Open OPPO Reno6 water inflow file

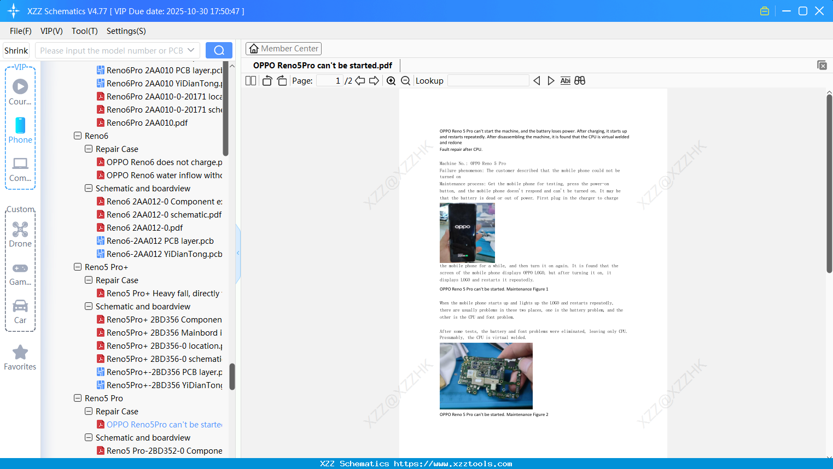click(160, 175)
